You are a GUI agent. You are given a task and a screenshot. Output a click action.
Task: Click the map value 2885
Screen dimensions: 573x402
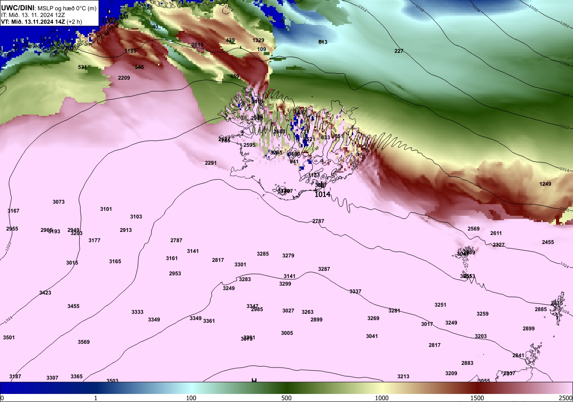541,309
